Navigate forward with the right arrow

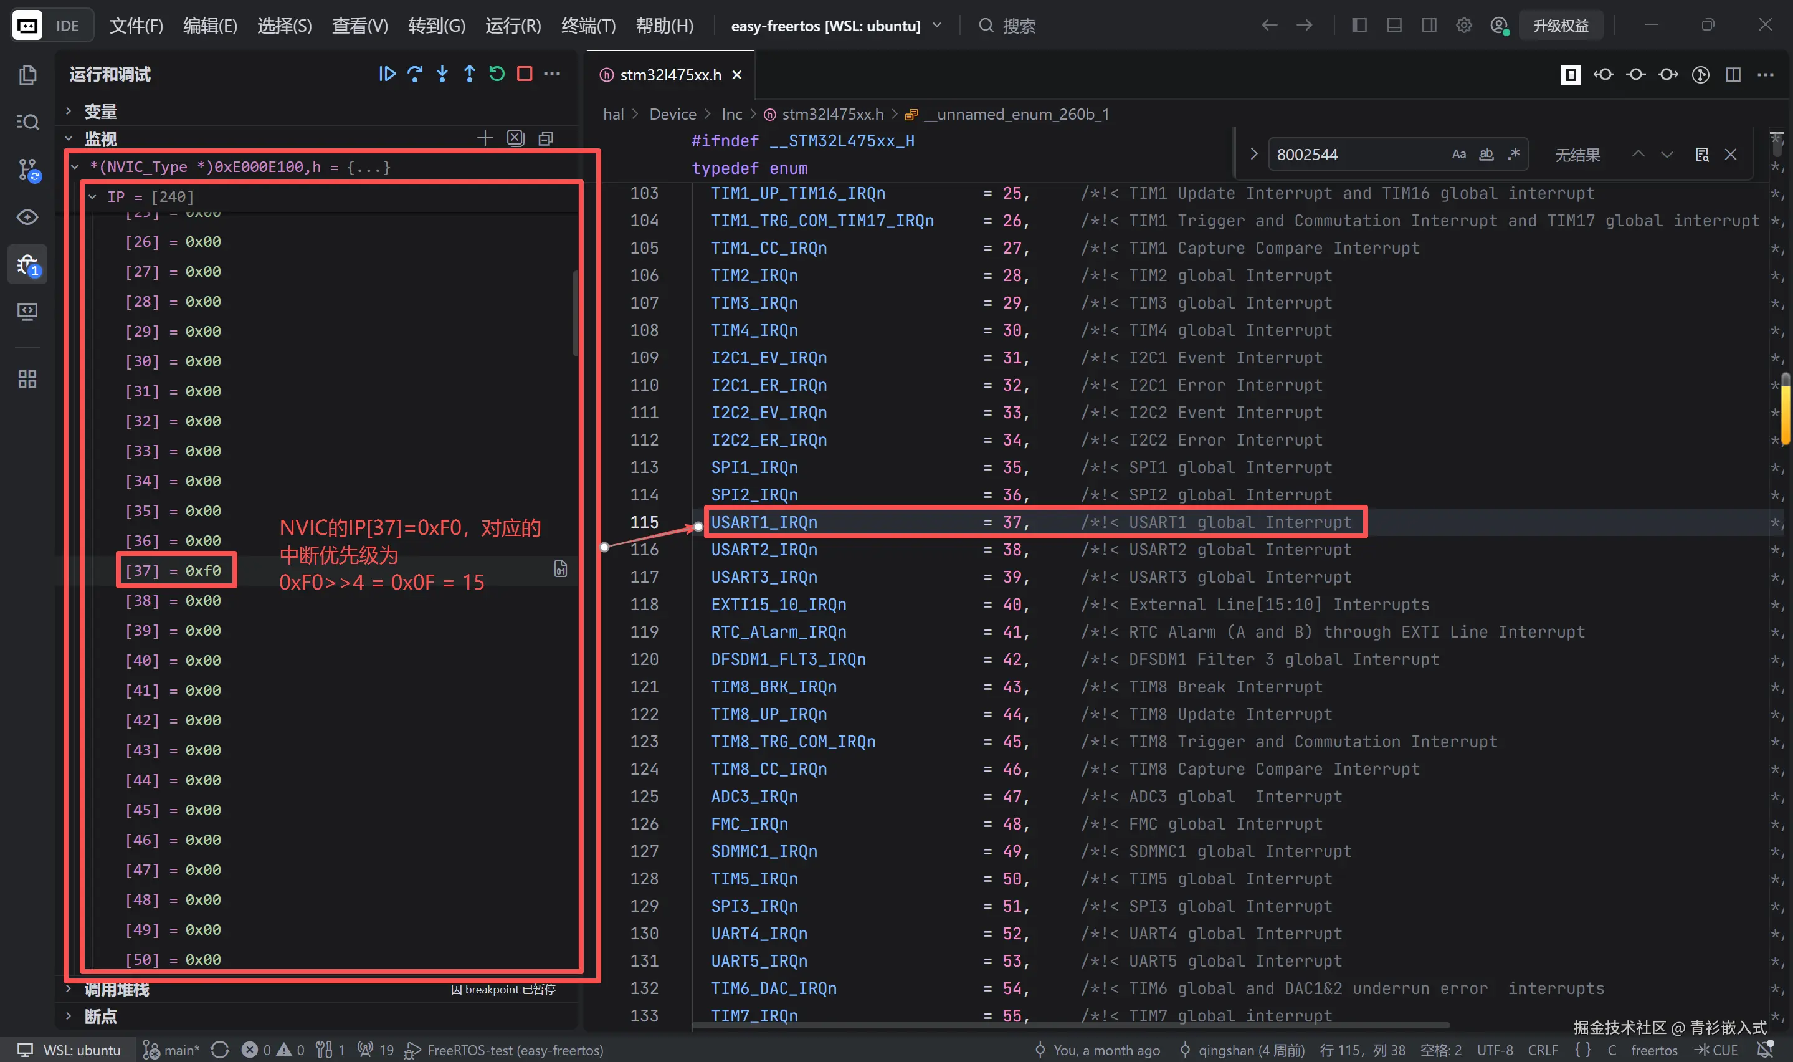tap(1305, 26)
